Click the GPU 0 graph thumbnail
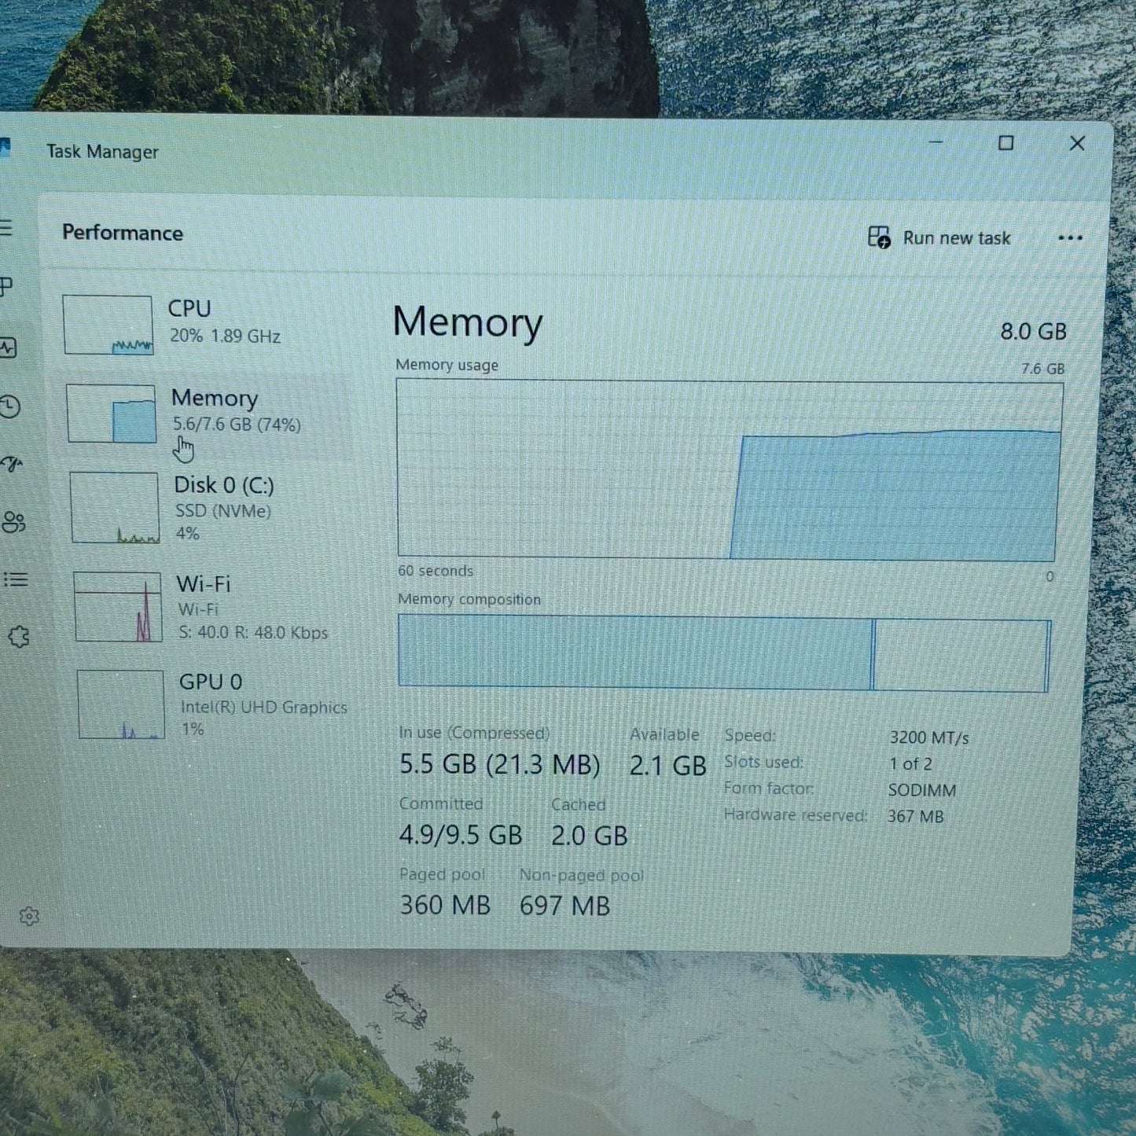The image size is (1136, 1136). 121,704
